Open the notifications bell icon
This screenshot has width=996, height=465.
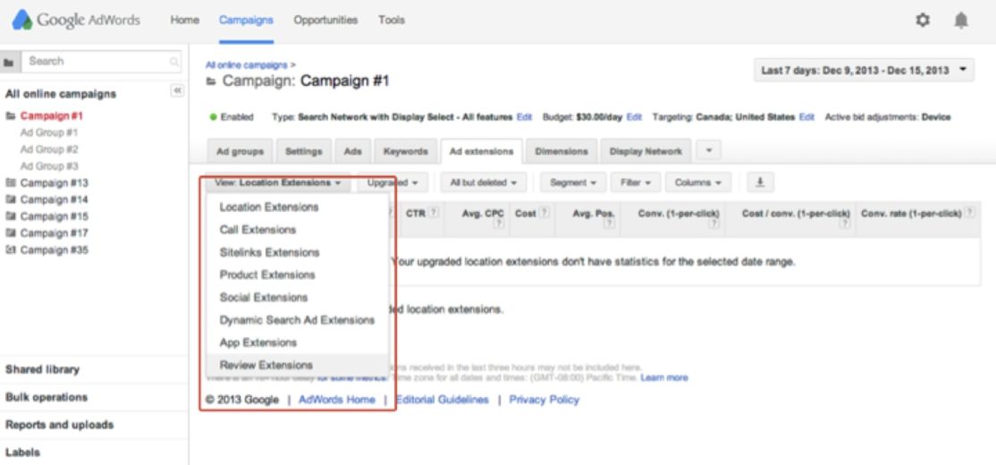pos(961,21)
